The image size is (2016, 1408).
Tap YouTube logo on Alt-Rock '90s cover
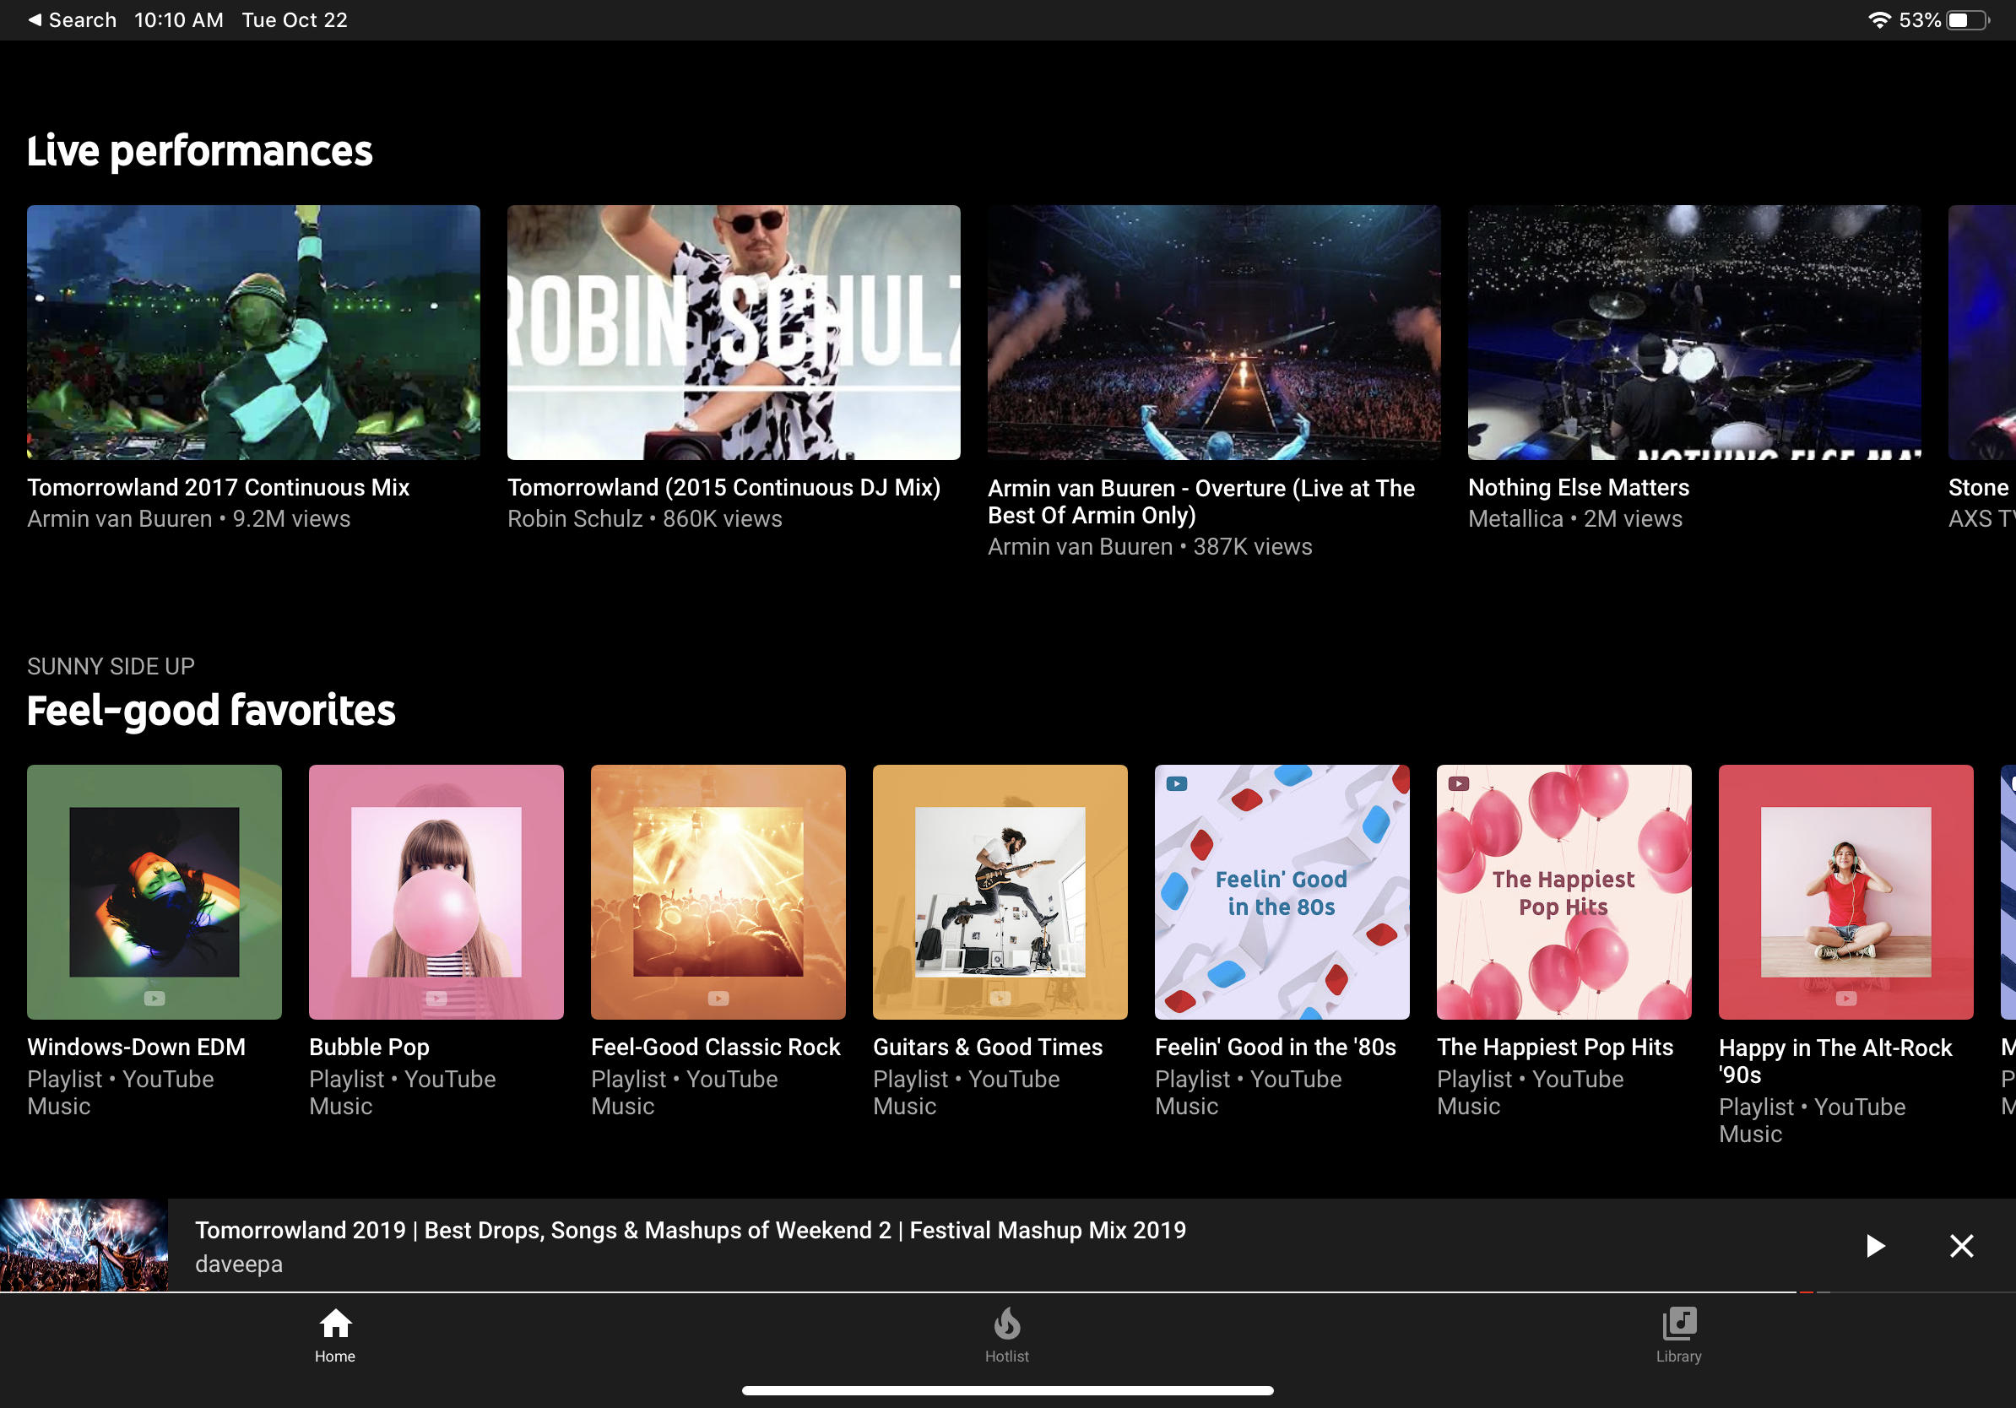coord(1845,998)
